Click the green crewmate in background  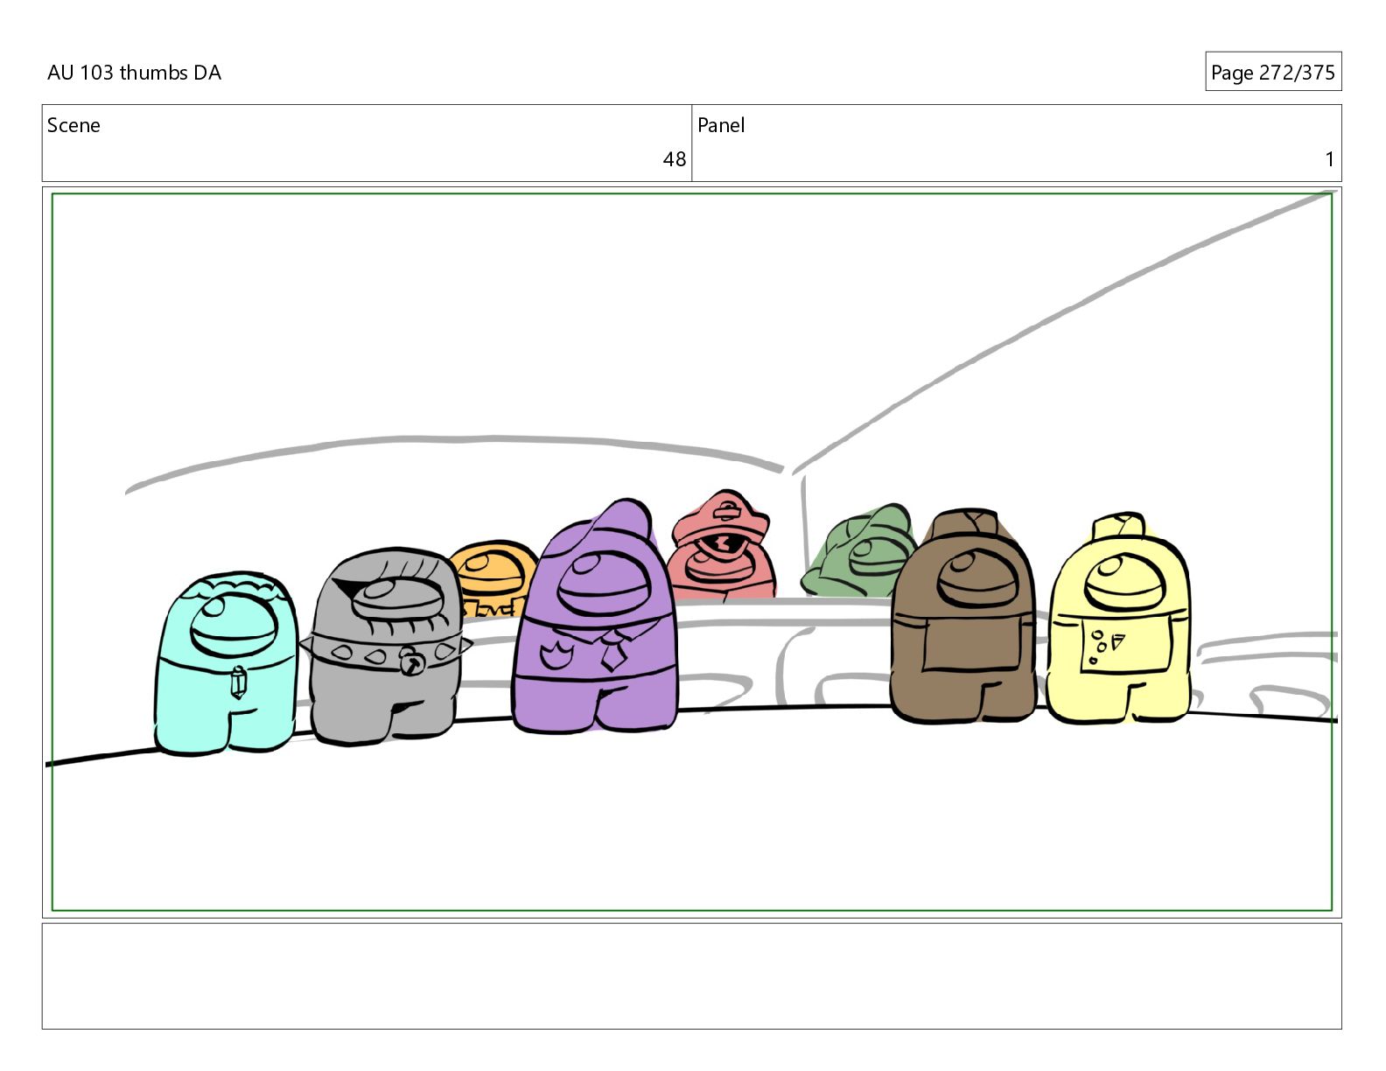(859, 550)
